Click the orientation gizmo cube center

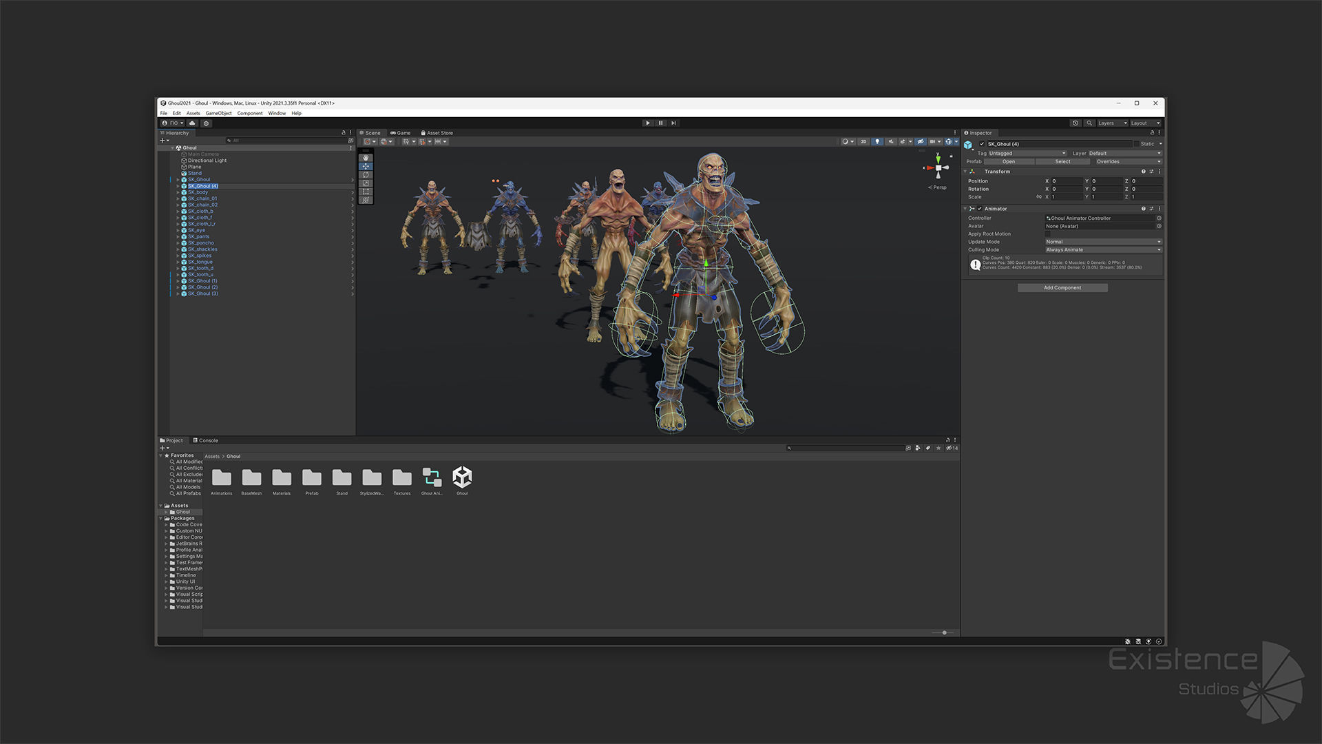coord(938,167)
